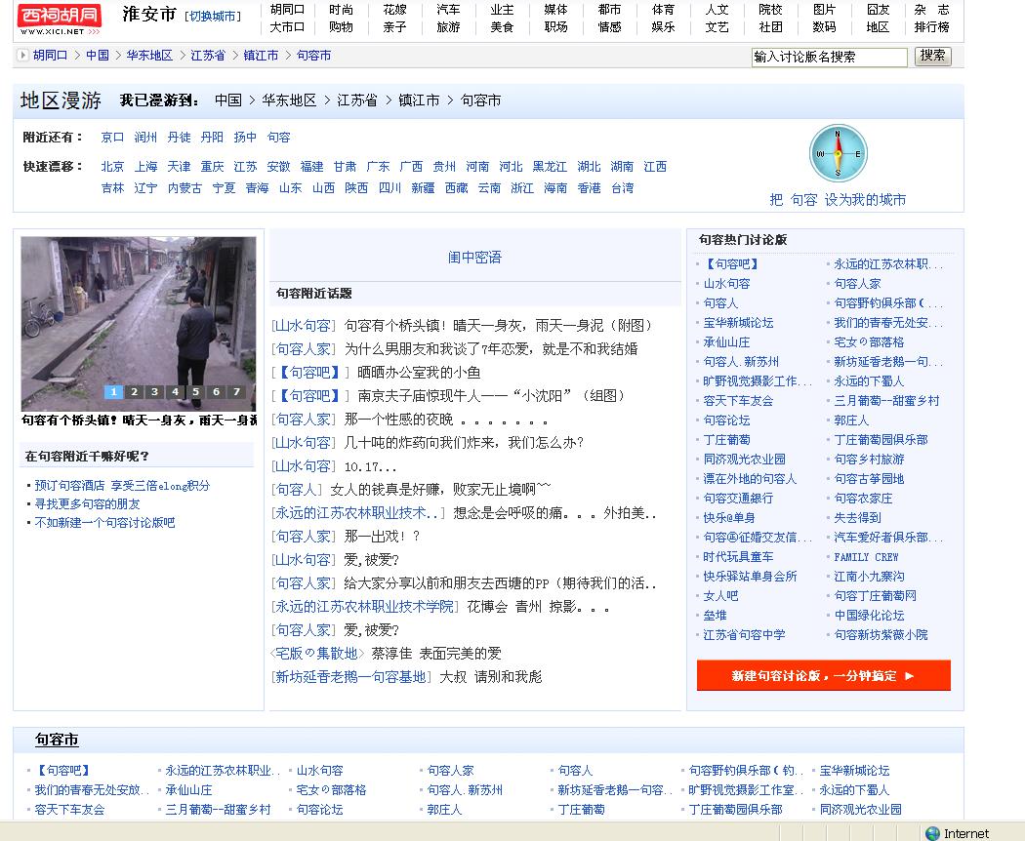This screenshot has height=841, width=1025.
Task: Select slideshow page 1
Action: pyautogui.click(x=114, y=391)
